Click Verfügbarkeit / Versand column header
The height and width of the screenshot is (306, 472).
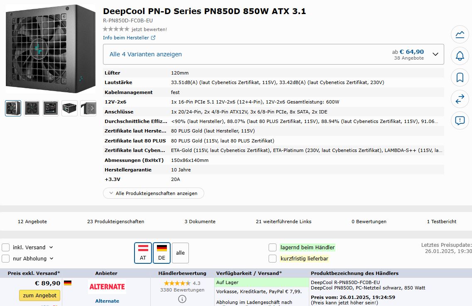(249, 273)
